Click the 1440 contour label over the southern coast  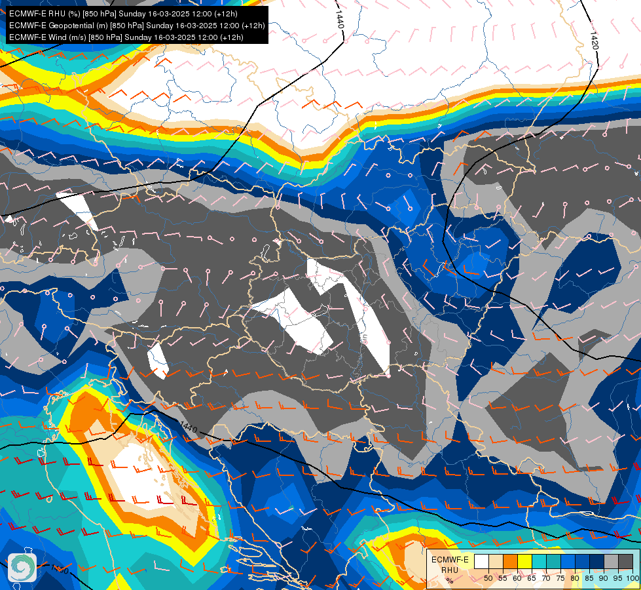[x=189, y=428]
